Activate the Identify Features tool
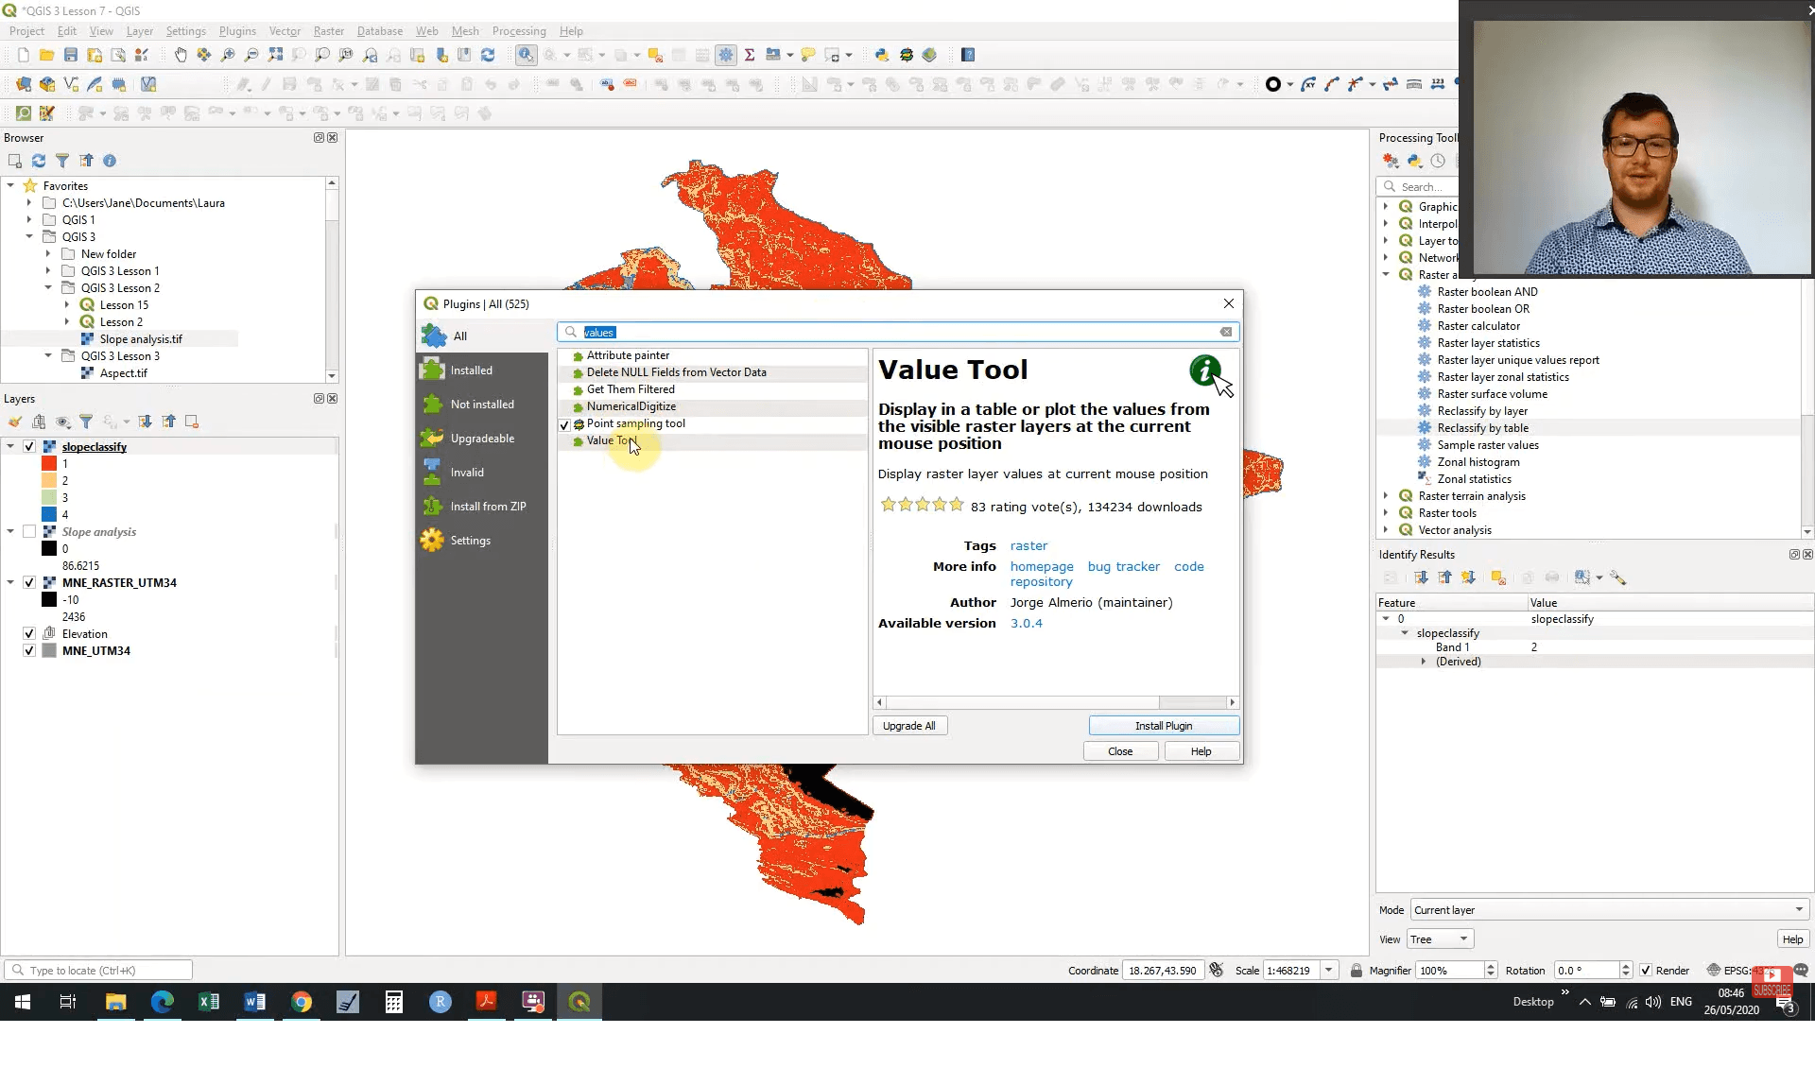 (x=527, y=55)
